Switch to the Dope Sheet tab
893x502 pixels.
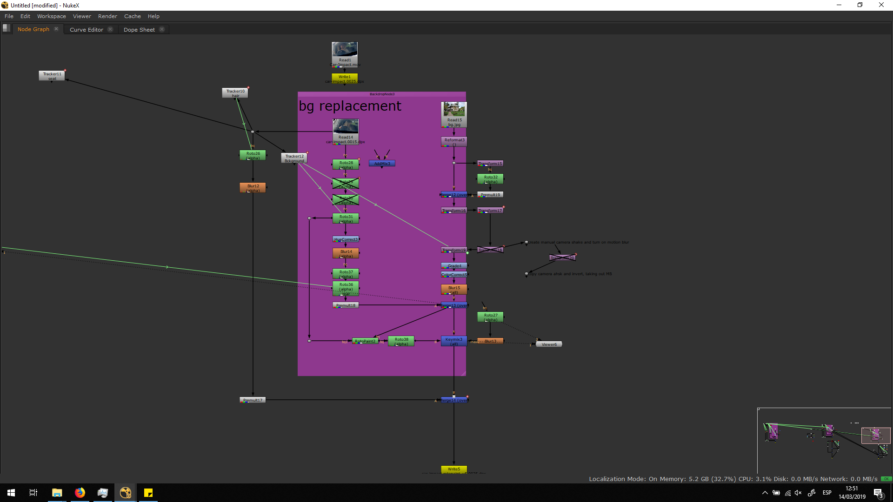[139, 29]
